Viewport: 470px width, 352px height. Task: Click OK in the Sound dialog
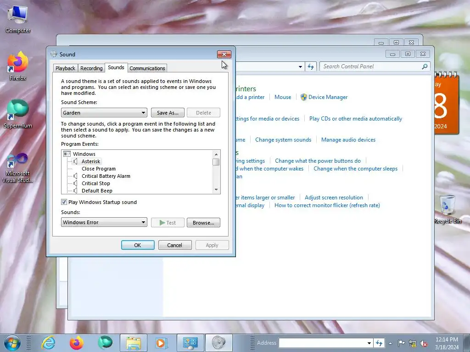[138, 245]
